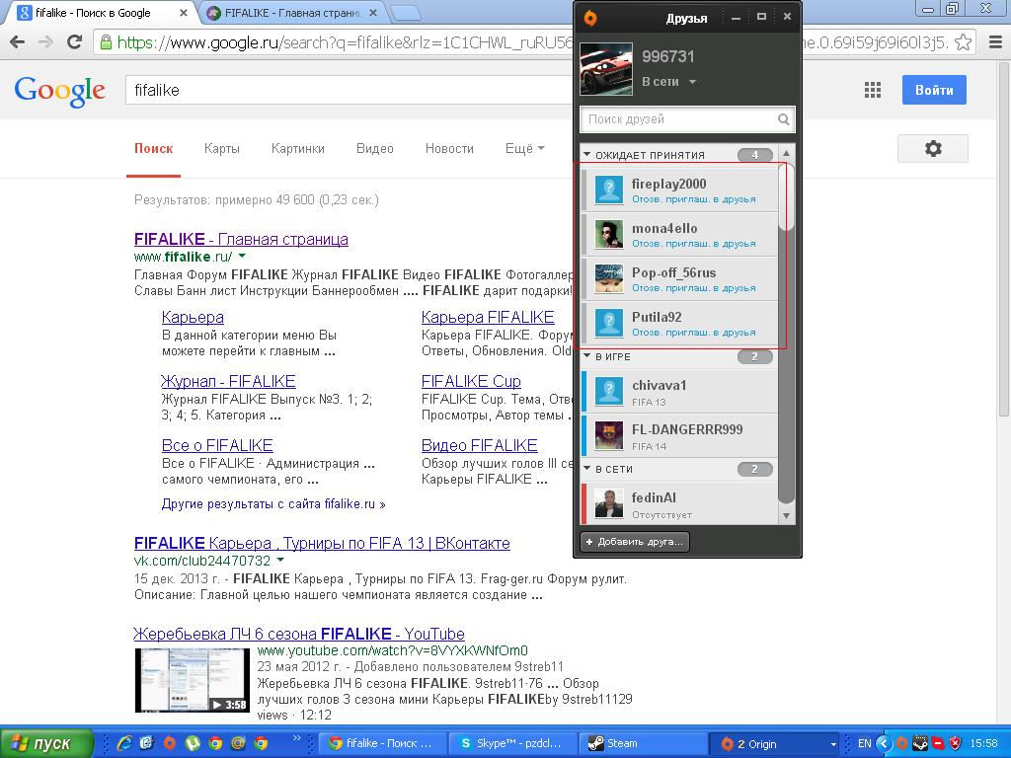Select friend FL-DANGERRR999 playing FIFA 14
This screenshot has width=1011, height=758.
pos(679,435)
